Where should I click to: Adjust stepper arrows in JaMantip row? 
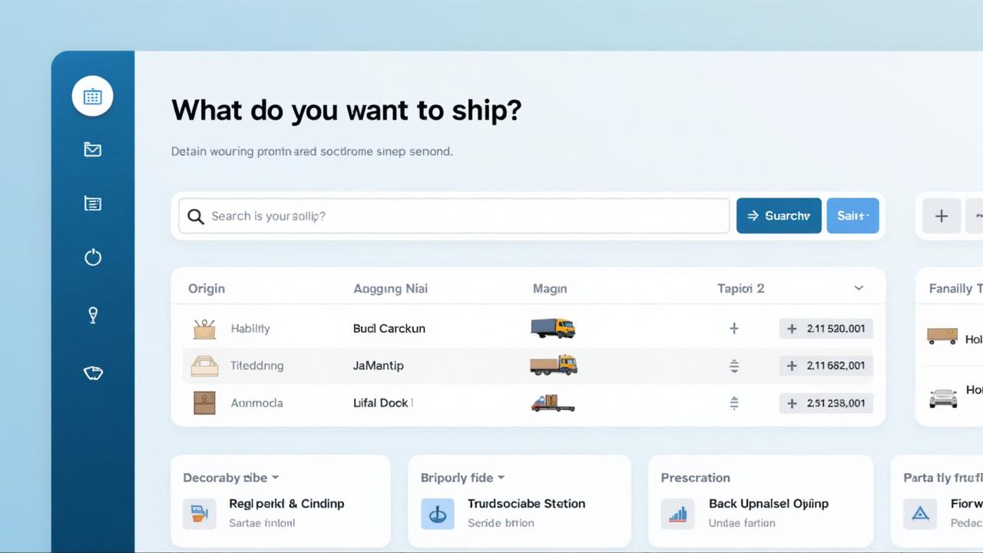click(x=733, y=366)
